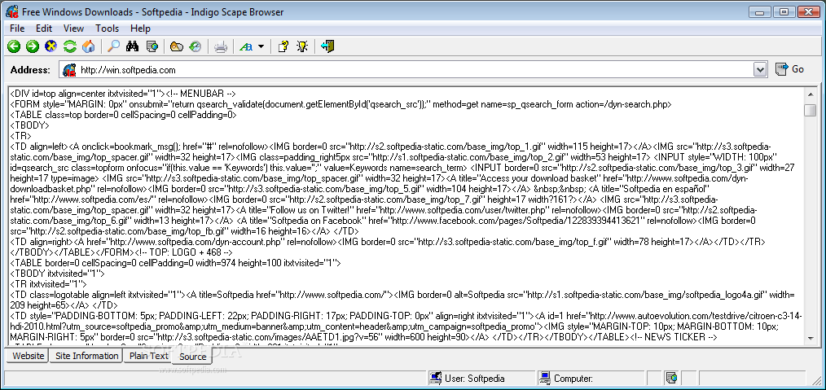This screenshot has height=390, width=826.
Task: Click the '<TBODY itxtvisited="1">' source line
Action: coord(57,274)
